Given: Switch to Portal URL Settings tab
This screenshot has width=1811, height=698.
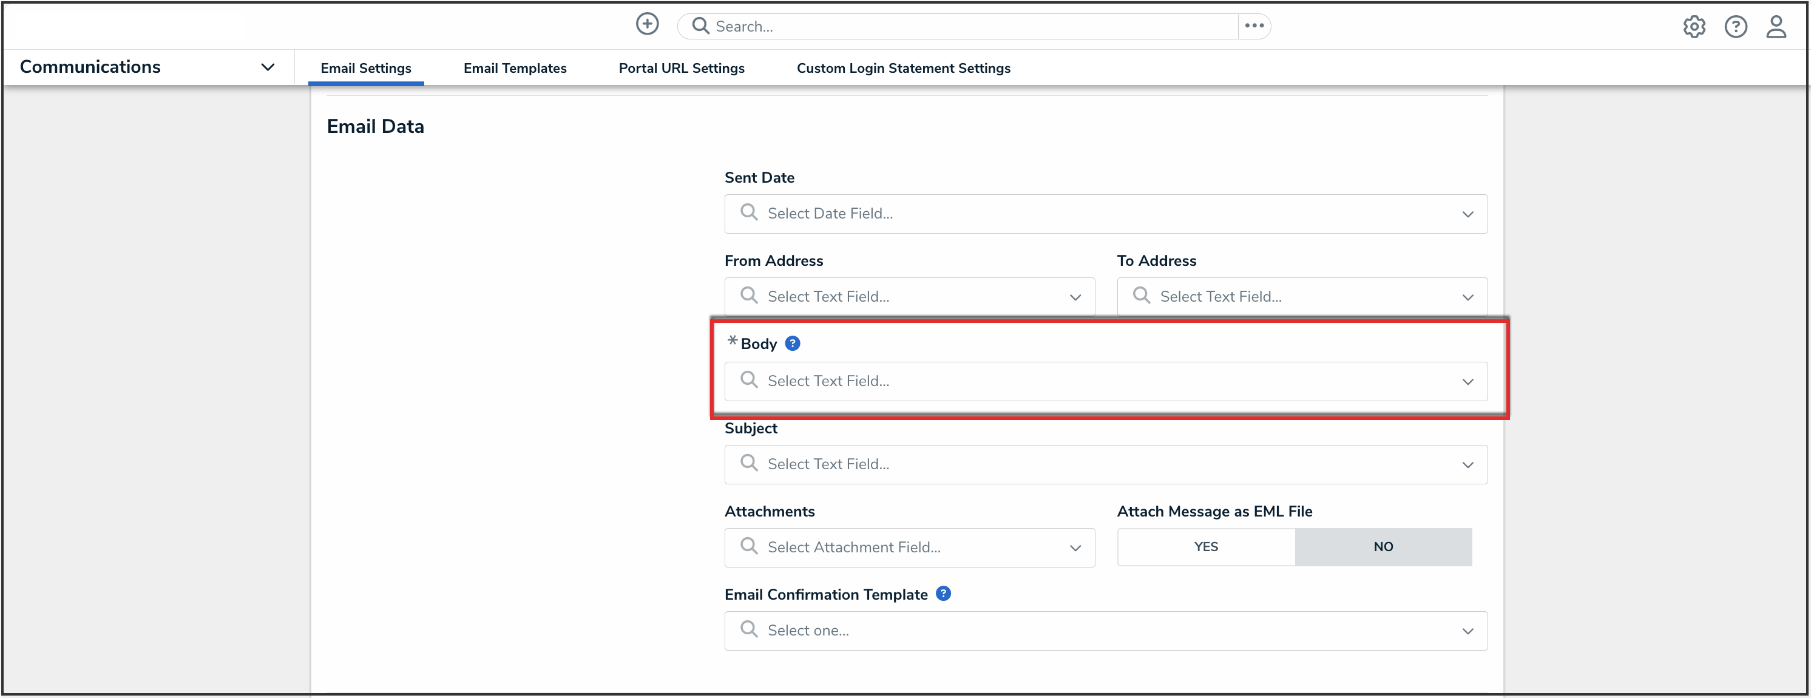Looking at the screenshot, I should tap(680, 68).
